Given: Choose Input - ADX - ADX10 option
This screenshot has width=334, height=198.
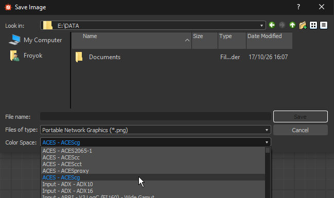Looking at the screenshot, I should pos(153,184).
